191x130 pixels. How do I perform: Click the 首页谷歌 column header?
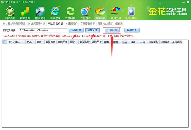[x=85, y=42]
